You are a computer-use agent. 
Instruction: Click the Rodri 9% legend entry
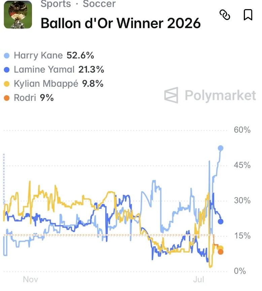[x=29, y=98]
